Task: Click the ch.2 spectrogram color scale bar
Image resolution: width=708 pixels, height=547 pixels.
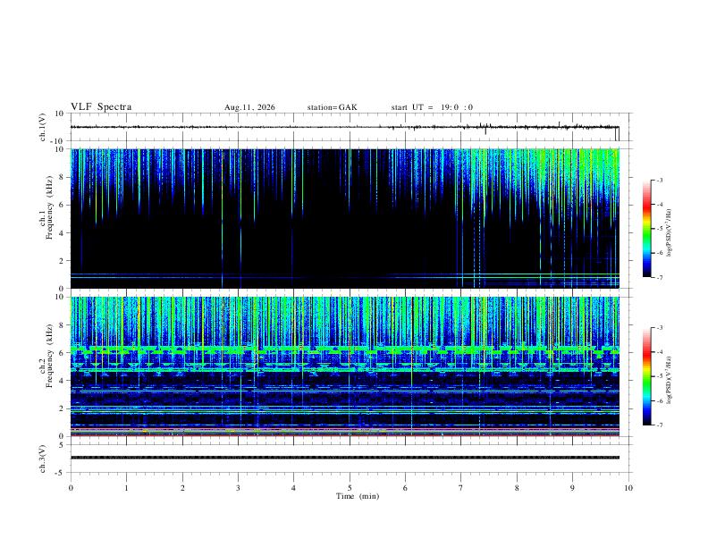Action: click(646, 376)
